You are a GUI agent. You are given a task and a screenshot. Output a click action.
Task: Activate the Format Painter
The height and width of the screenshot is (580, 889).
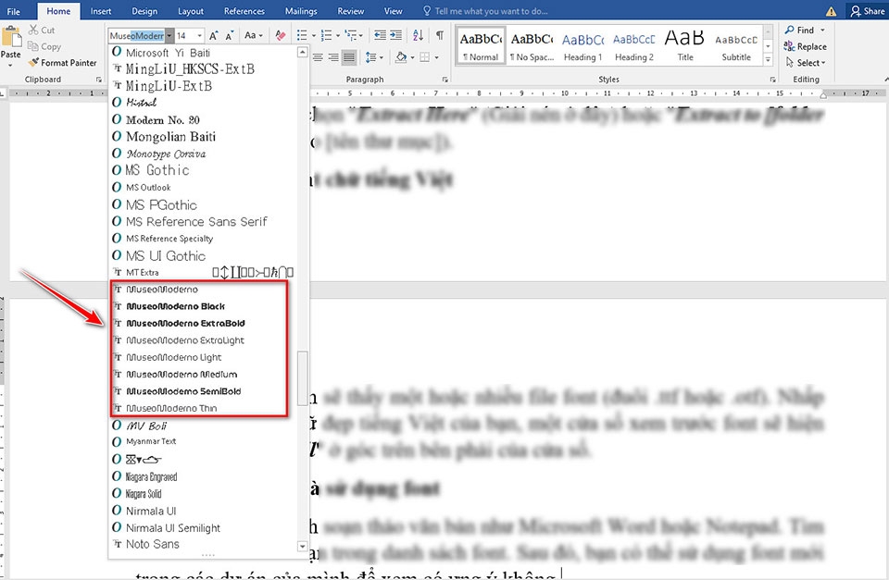pos(62,63)
